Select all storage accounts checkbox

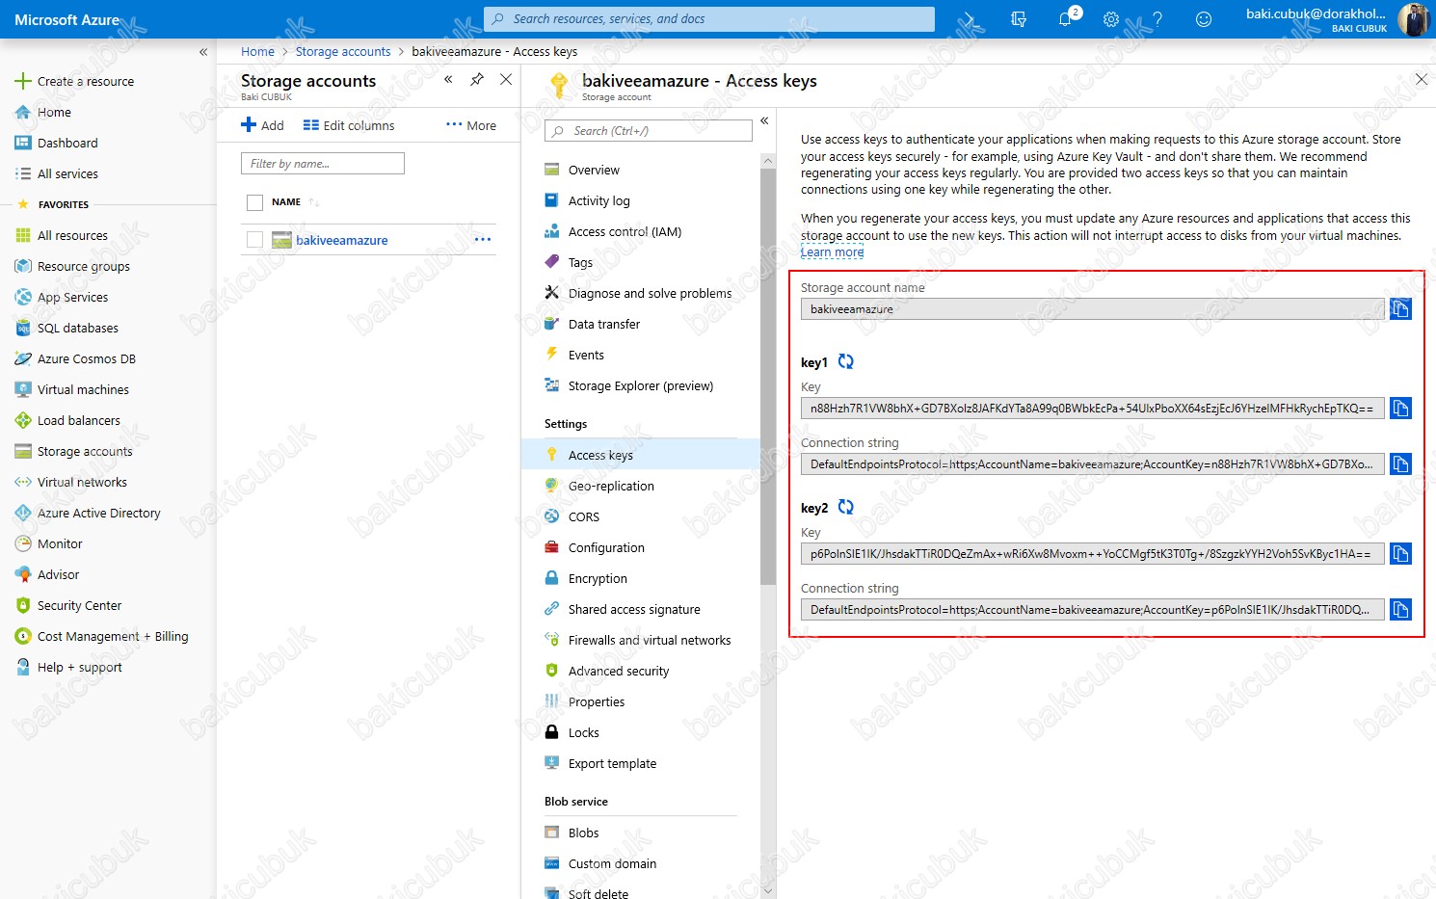click(x=254, y=202)
